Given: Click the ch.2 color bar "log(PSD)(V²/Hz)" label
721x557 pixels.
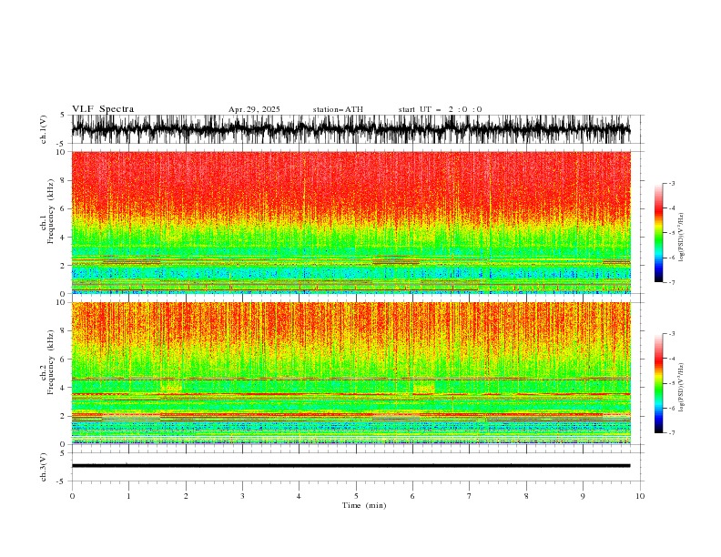Looking at the screenshot, I should [x=682, y=388].
